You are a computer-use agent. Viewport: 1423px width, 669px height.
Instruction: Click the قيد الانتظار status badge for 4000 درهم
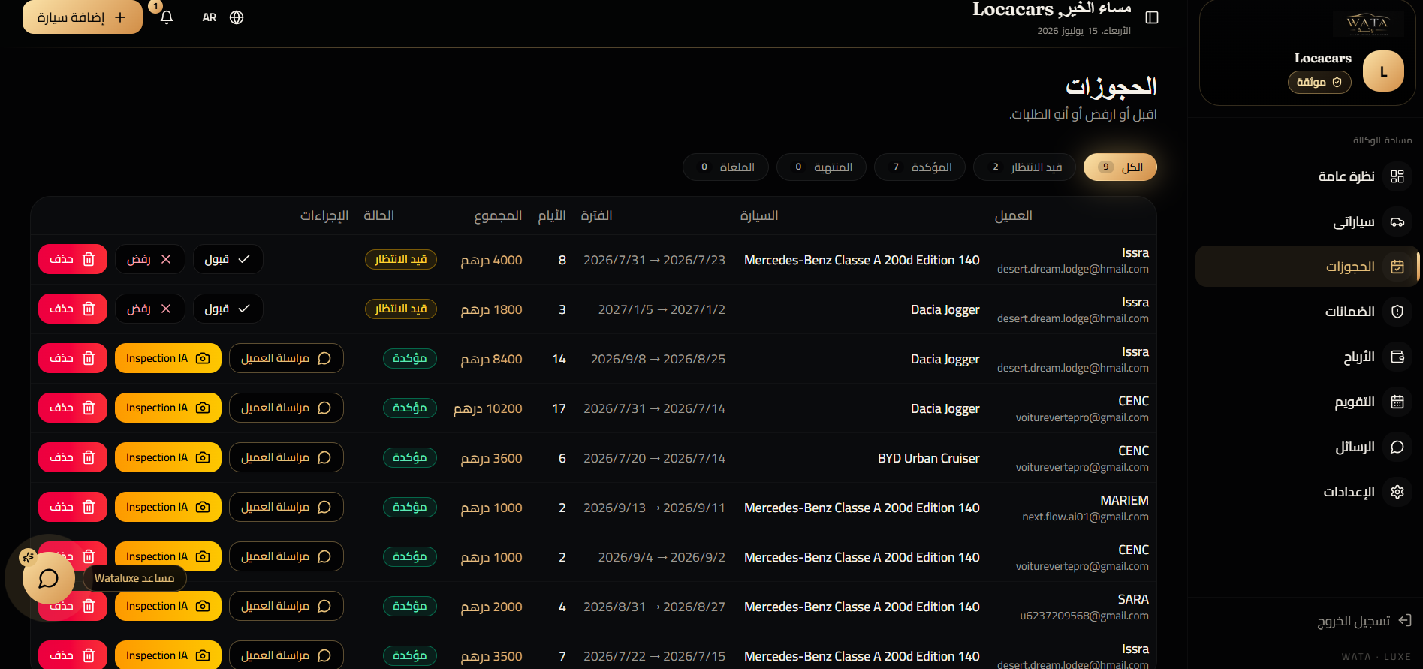tap(401, 259)
